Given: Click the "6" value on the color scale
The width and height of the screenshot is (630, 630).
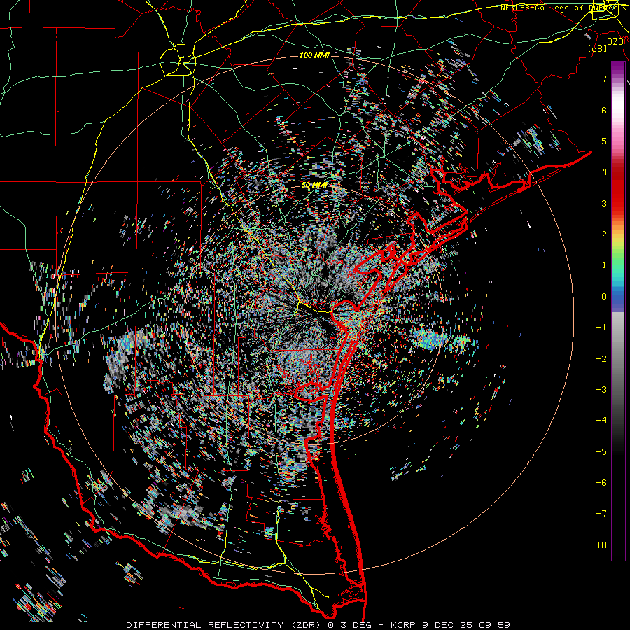Looking at the screenshot, I should [x=604, y=110].
